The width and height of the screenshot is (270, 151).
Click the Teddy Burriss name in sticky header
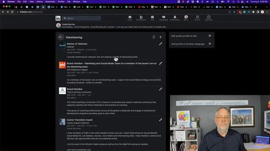tap(68, 24)
